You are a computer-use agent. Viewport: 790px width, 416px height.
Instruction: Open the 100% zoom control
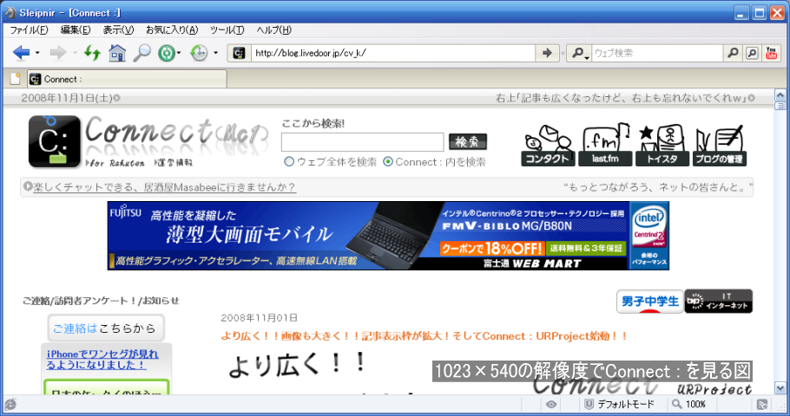pos(688,404)
